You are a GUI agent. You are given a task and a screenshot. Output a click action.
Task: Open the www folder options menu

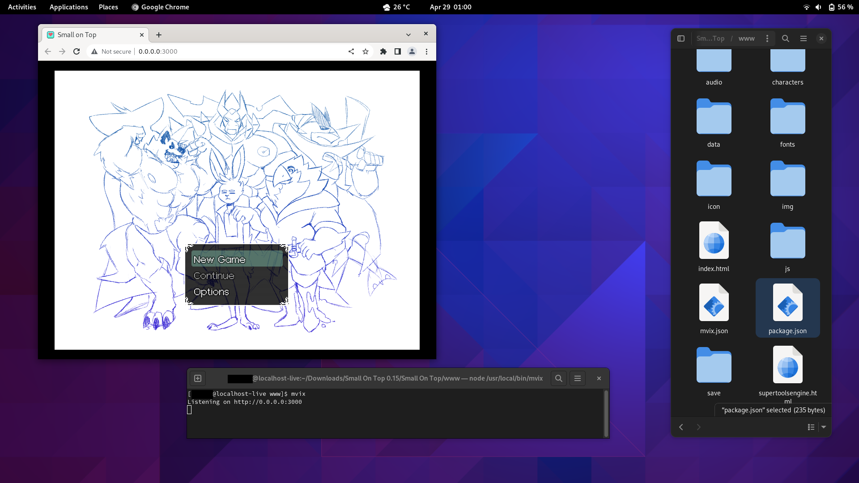(x=767, y=38)
